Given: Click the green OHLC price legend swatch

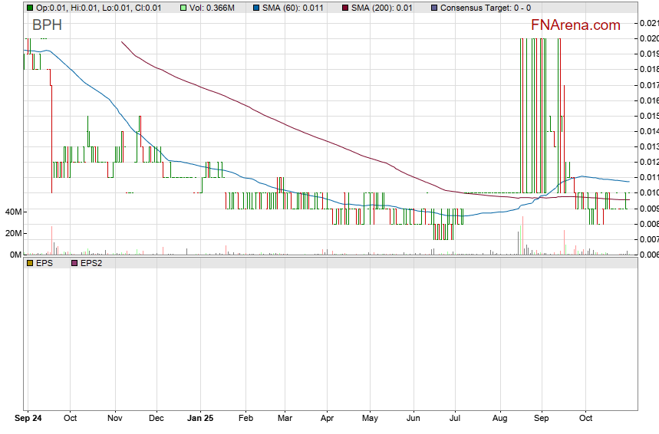Looking at the screenshot, I should 30,8.
